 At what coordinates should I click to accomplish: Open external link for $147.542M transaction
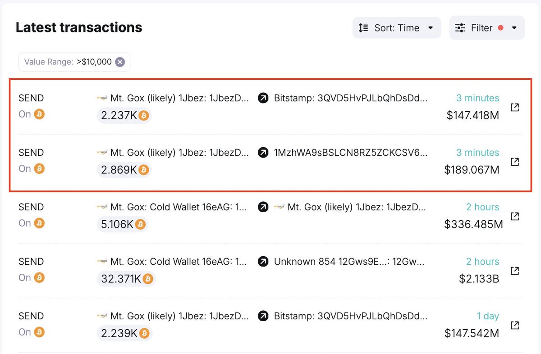514,325
